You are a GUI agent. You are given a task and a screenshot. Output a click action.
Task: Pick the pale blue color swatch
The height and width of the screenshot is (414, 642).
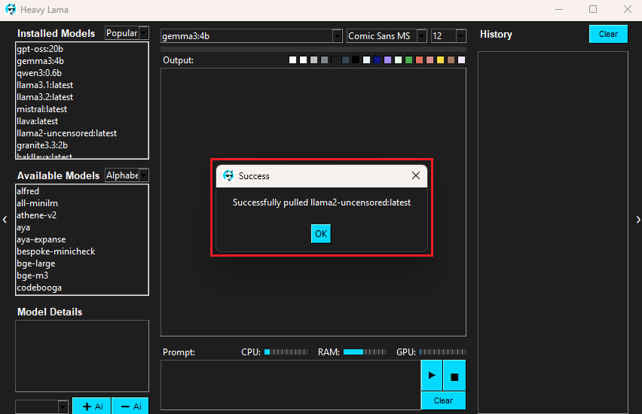point(366,60)
